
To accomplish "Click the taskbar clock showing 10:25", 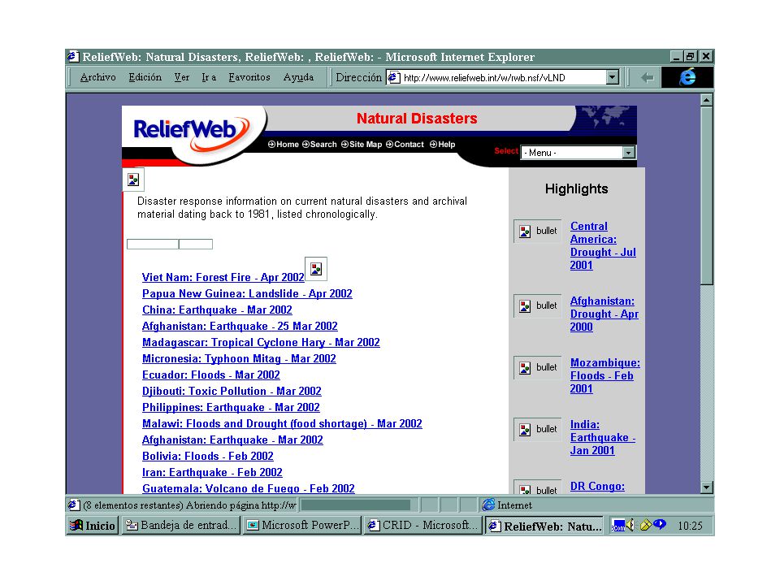I will coord(690,526).
